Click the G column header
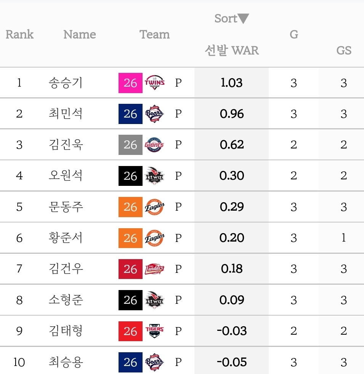This screenshot has width=364, height=374. [294, 34]
